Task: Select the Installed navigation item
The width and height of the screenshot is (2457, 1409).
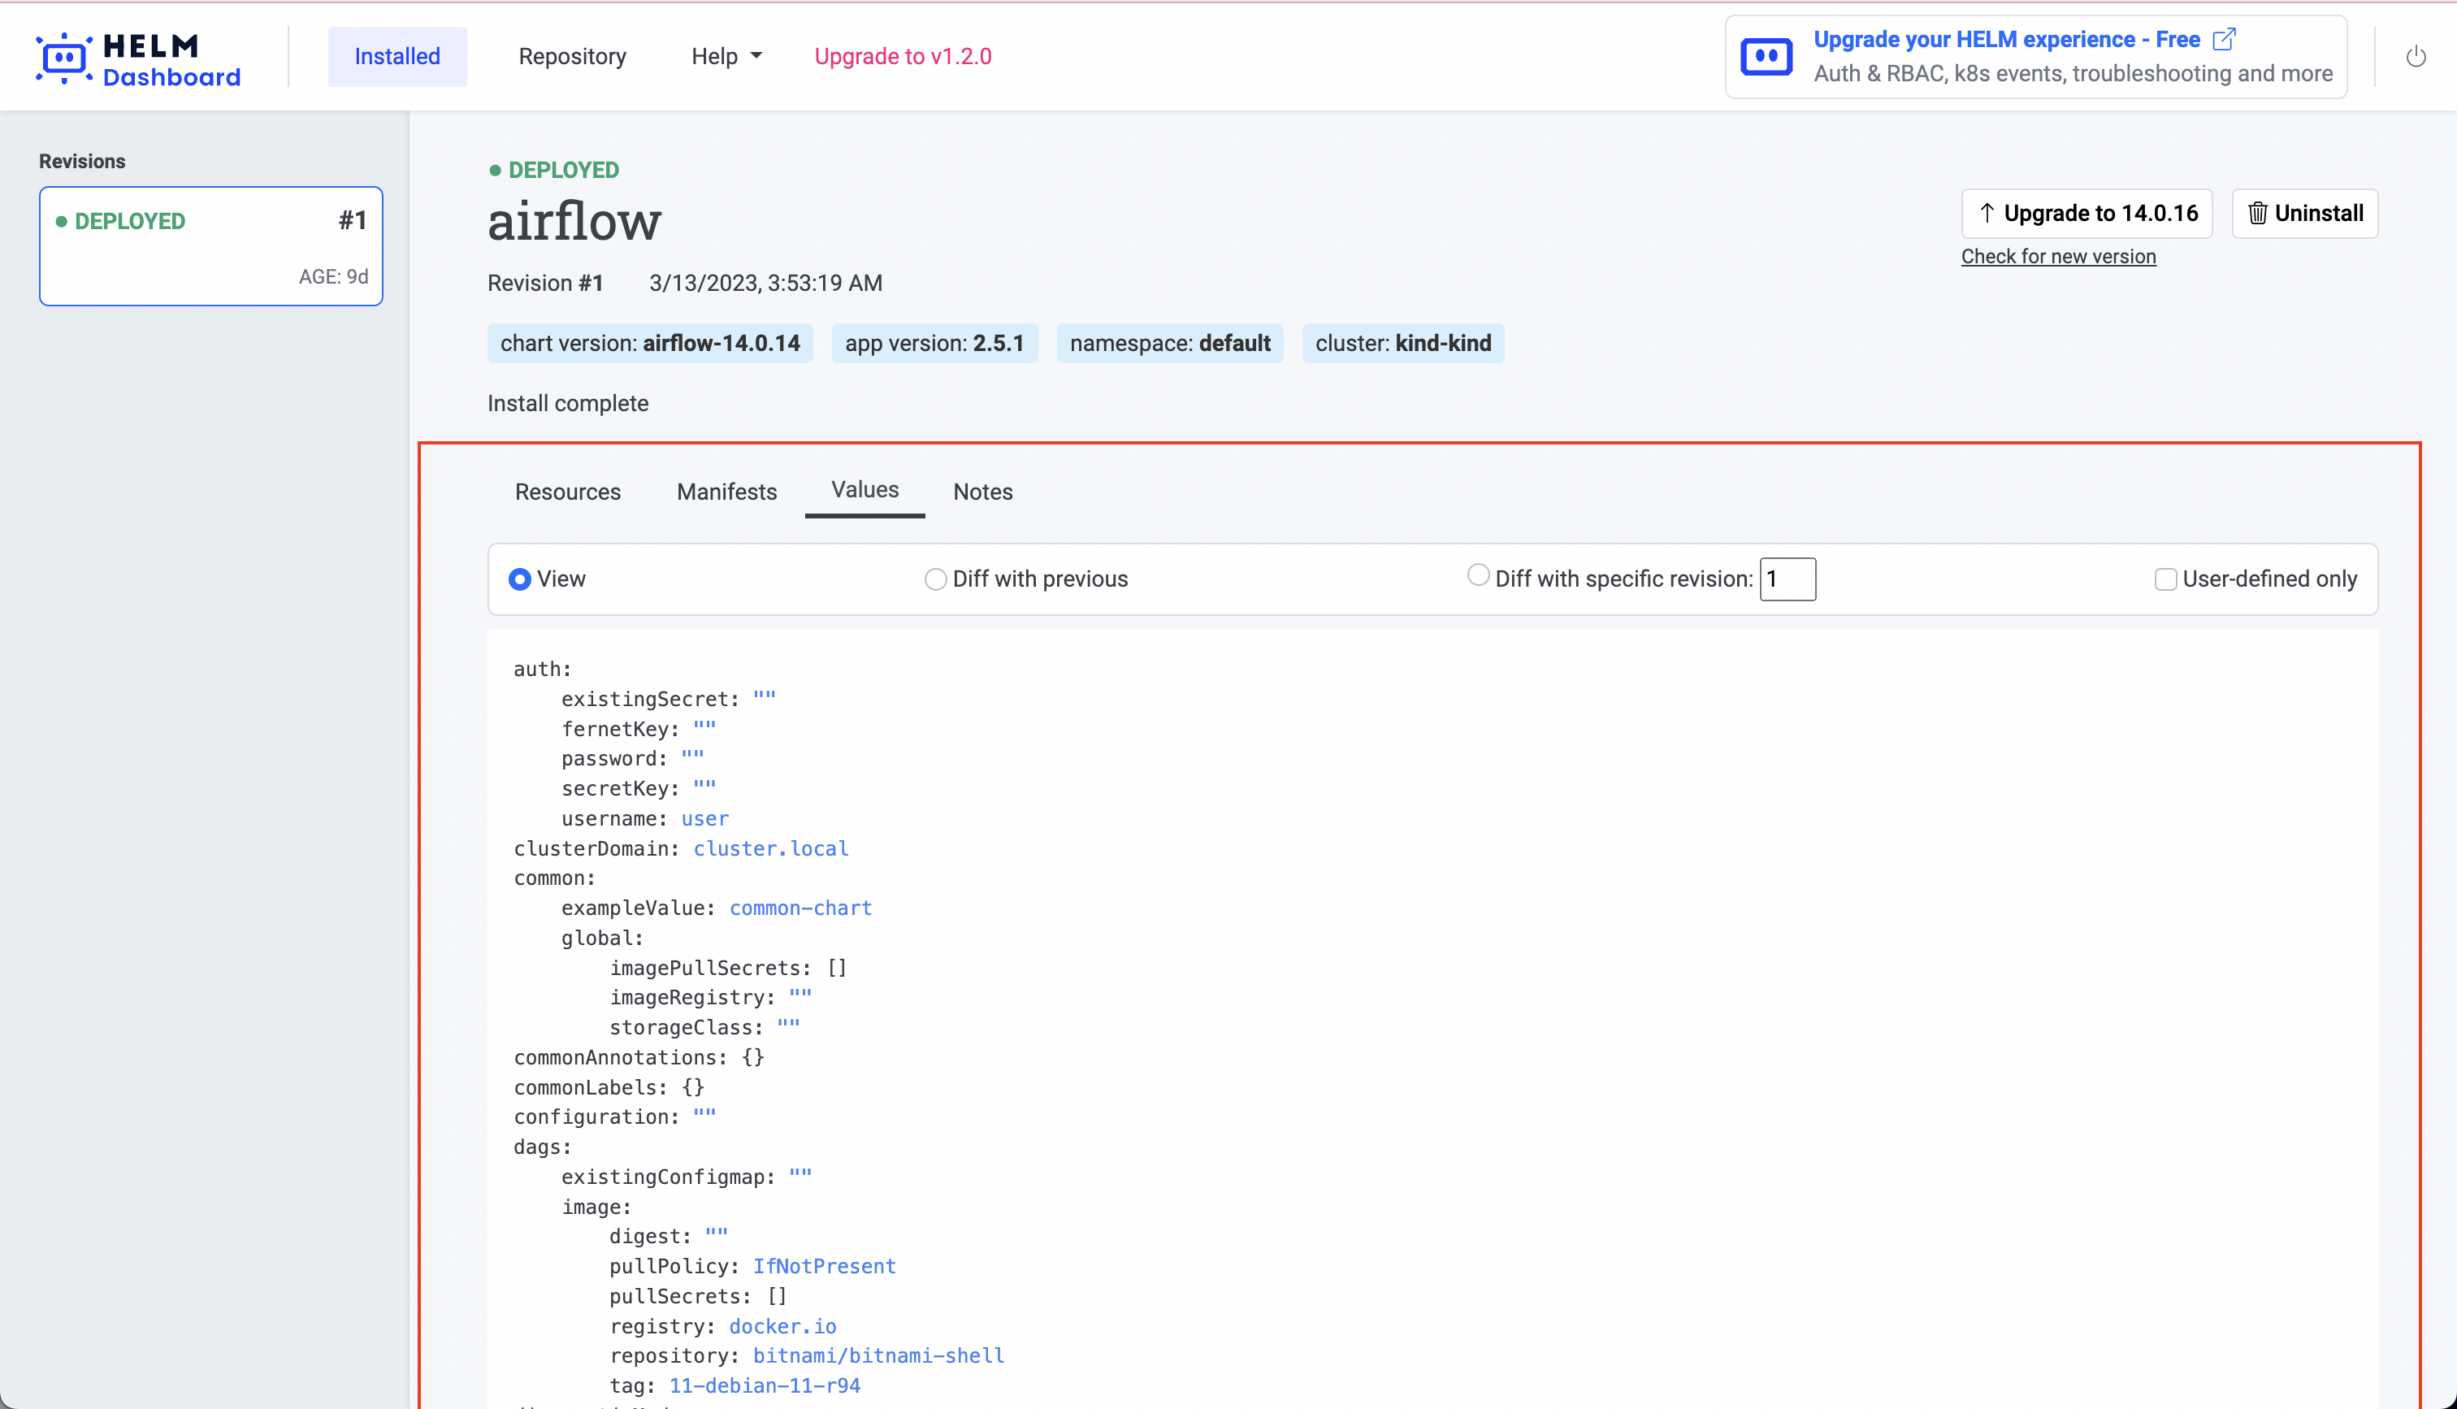Action: coord(396,56)
